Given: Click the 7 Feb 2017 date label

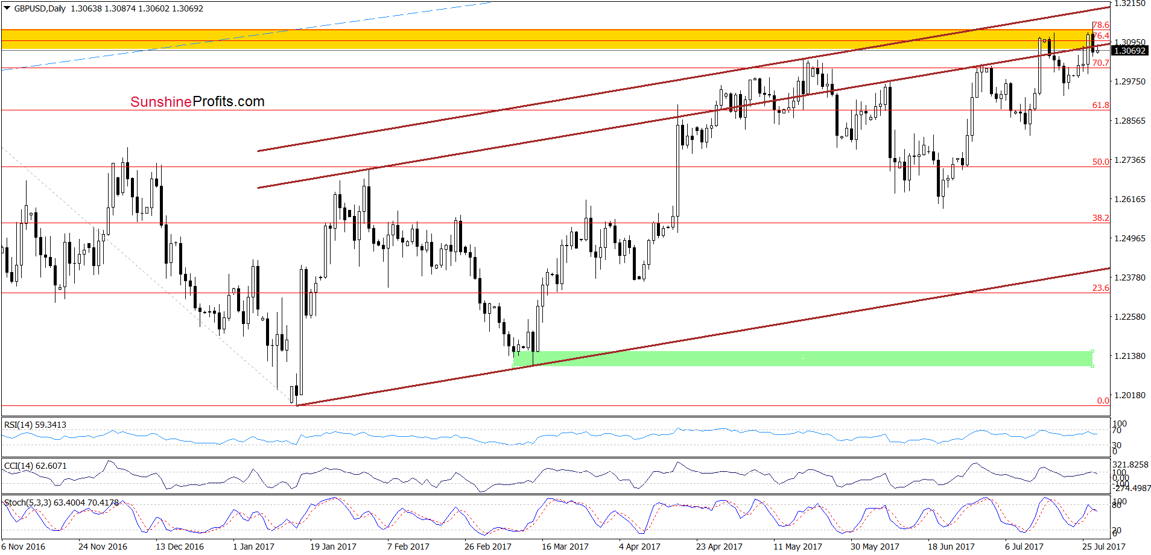Looking at the screenshot, I should pyautogui.click(x=408, y=547).
